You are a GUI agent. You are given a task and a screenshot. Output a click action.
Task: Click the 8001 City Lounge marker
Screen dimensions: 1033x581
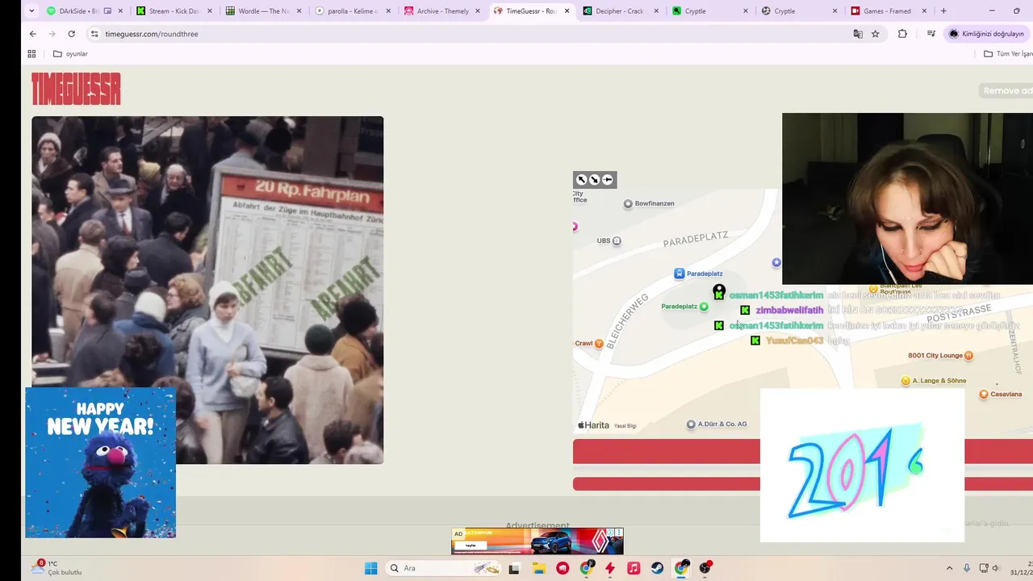pyautogui.click(x=968, y=355)
